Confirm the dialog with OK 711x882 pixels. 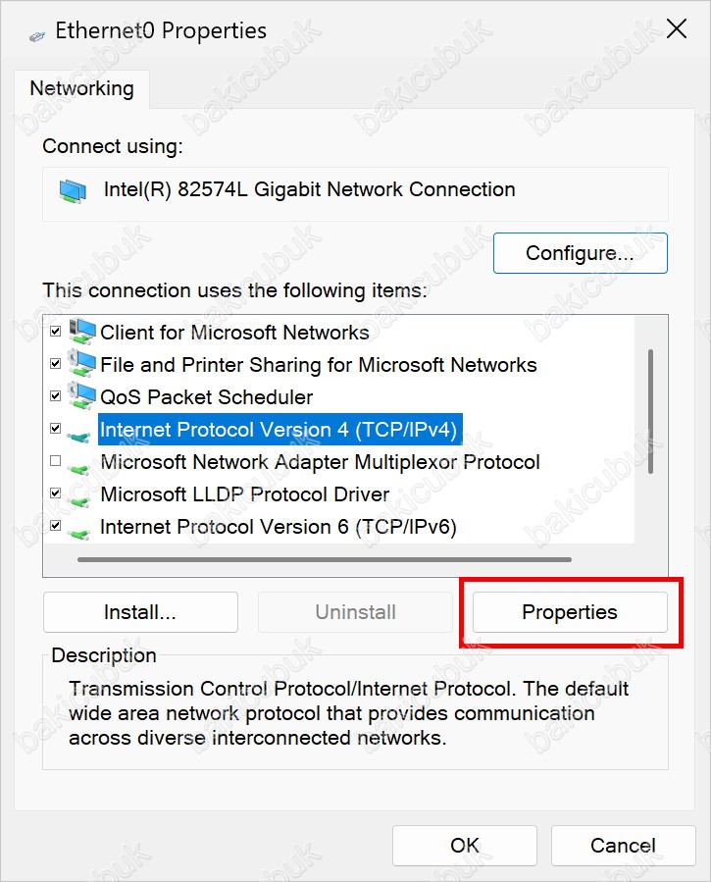coord(465,846)
